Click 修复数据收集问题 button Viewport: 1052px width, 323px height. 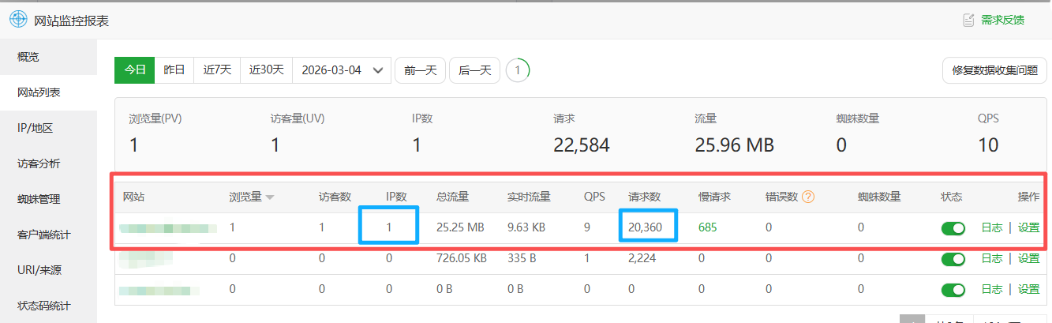pyautogui.click(x=994, y=70)
